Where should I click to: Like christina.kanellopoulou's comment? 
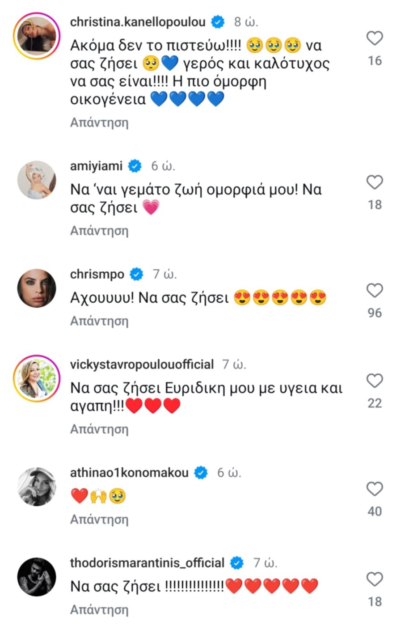coord(375,38)
